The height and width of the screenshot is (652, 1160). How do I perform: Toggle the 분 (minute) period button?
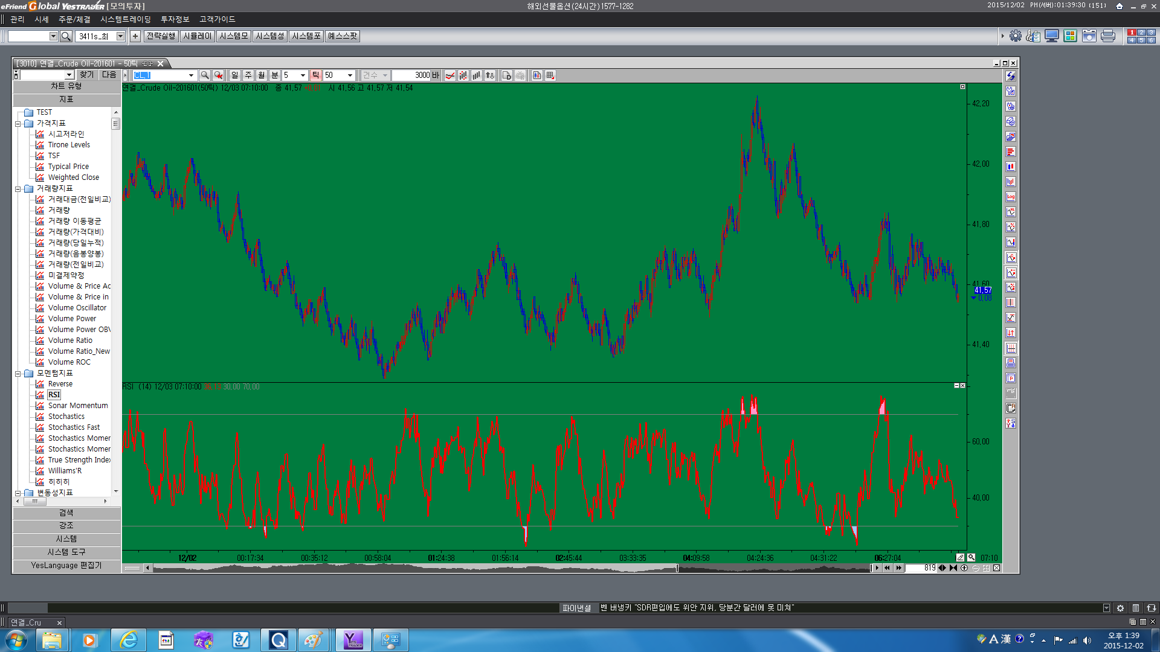274,75
